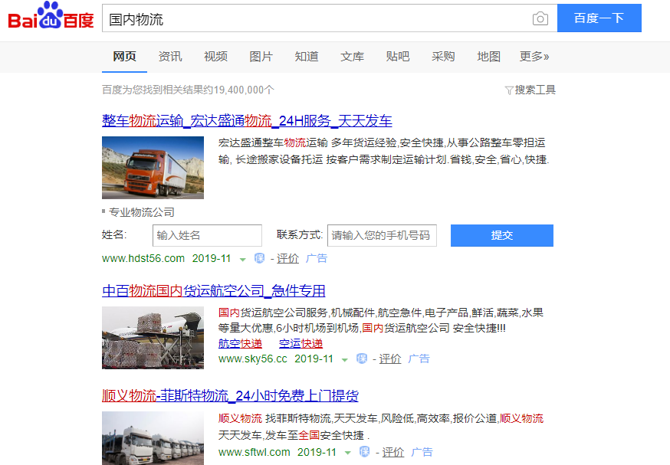The height and width of the screenshot is (465, 670).
Task: Go to the 贴吧 tab
Action: pos(398,57)
